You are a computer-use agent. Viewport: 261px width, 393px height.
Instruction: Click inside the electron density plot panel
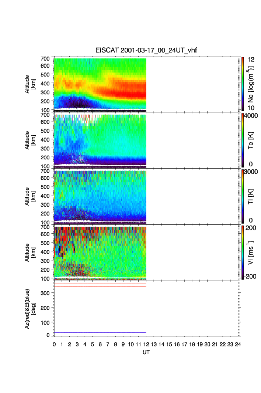click(100, 84)
